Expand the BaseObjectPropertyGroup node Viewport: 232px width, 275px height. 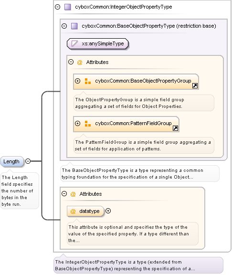[77, 81]
